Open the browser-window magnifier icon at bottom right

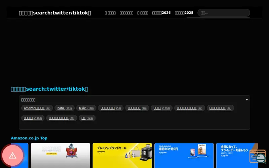click(258, 156)
